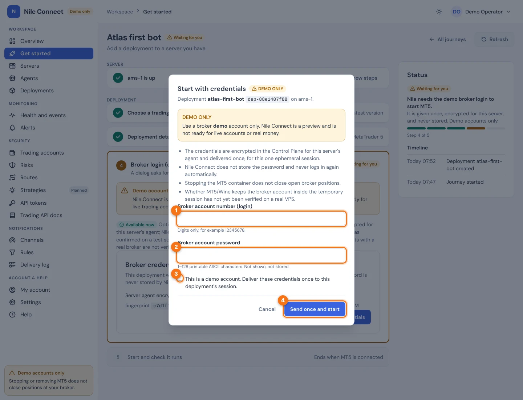The width and height of the screenshot is (523, 400).
Task: Click the Available now badge
Action: click(x=137, y=225)
